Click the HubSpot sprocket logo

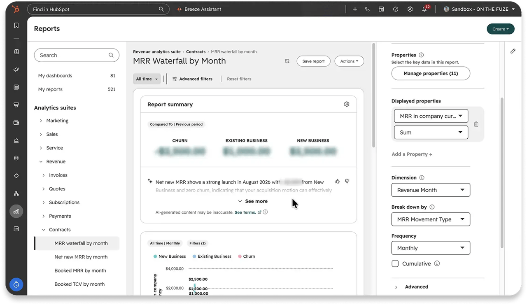pos(16,9)
